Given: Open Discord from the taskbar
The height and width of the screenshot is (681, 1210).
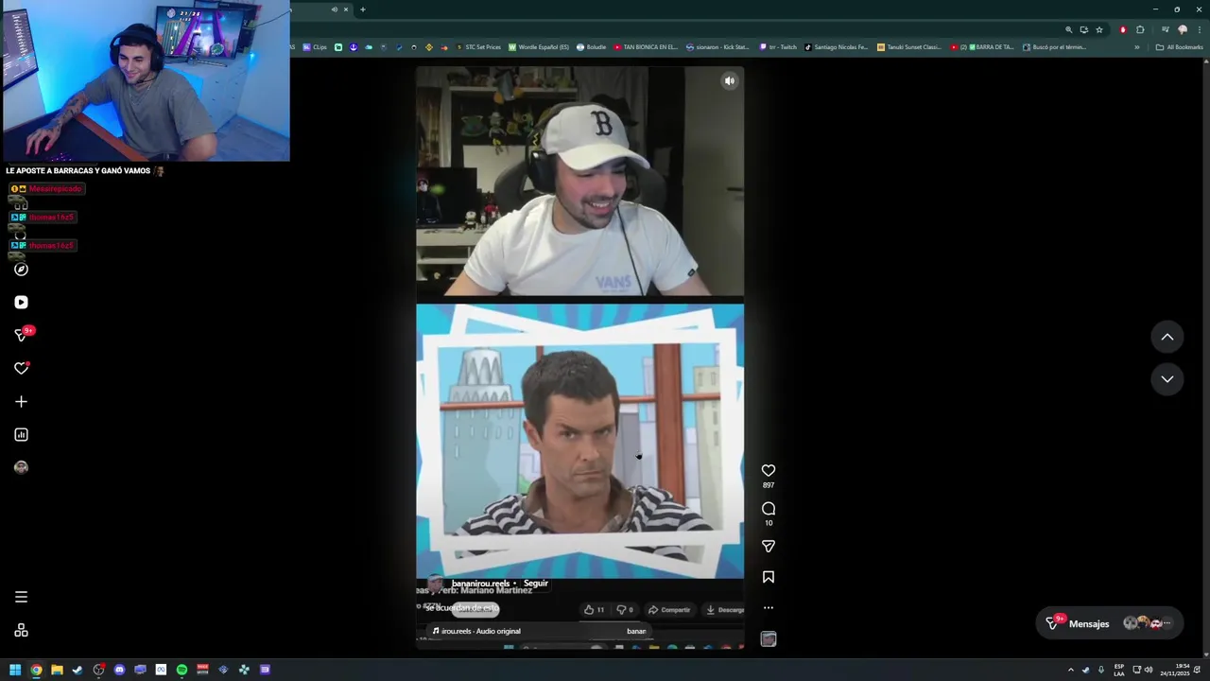Looking at the screenshot, I should (119, 670).
